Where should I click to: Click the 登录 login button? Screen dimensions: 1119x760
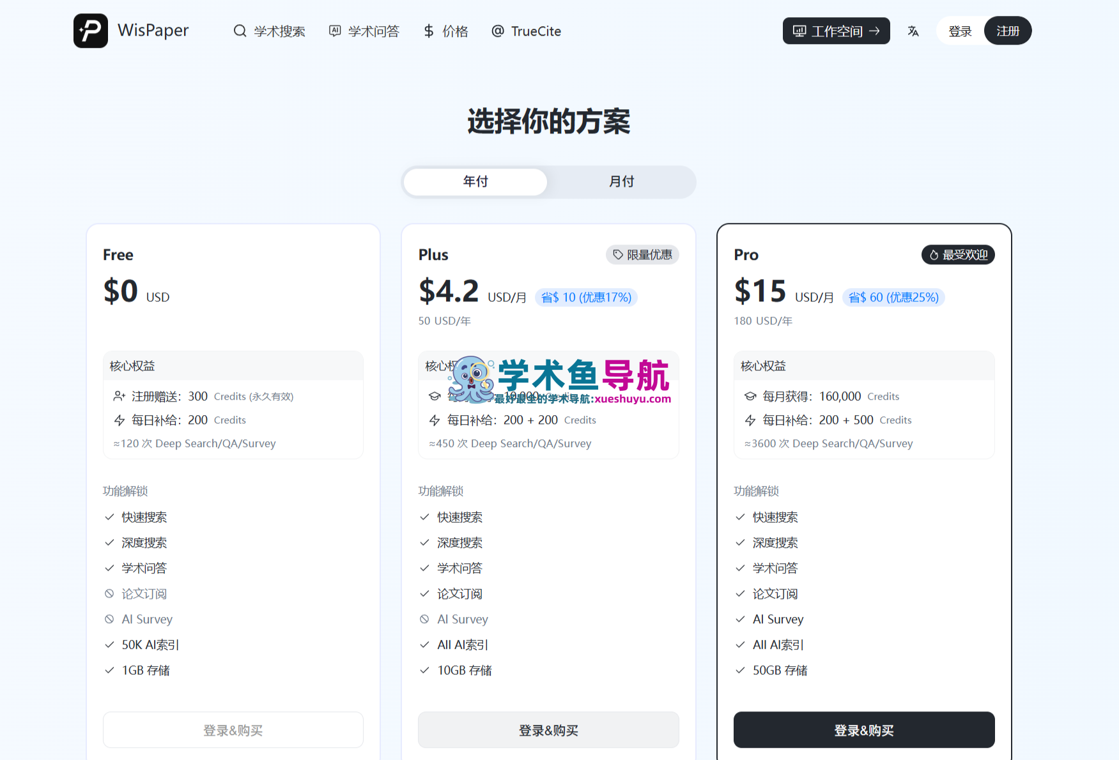point(960,31)
